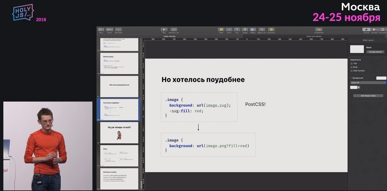The image size is (387, 191).
Task: Select the 'Ну уж теперь-то всё?' slide thumbnail
Action: [x=119, y=133]
